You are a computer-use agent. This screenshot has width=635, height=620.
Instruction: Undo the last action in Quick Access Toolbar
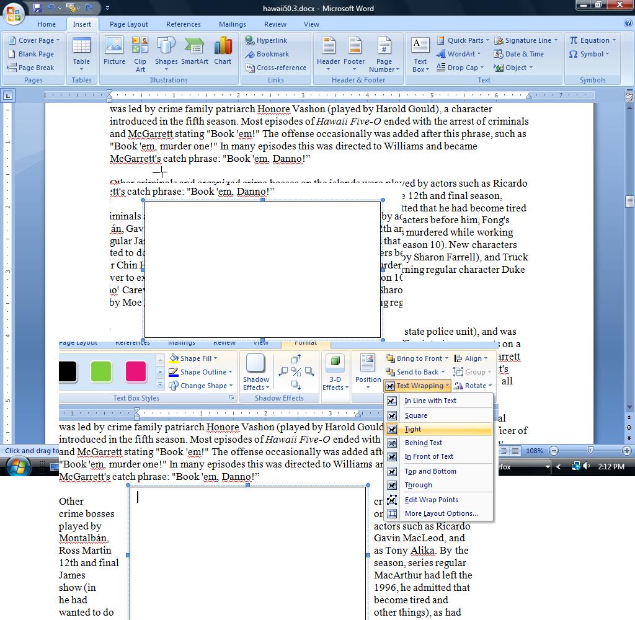(51, 7)
